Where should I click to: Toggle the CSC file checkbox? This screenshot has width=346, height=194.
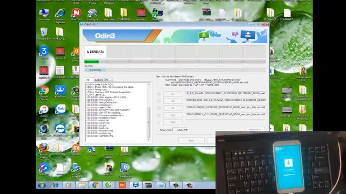pyautogui.click(x=158, y=115)
